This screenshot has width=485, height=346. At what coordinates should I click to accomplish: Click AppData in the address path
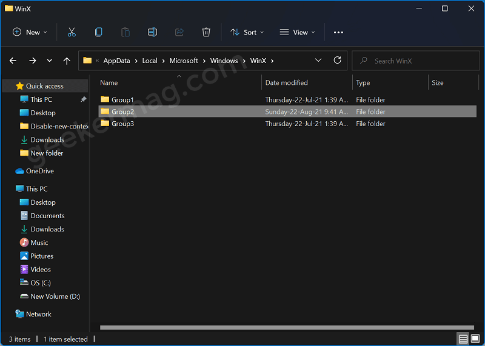[x=116, y=61]
